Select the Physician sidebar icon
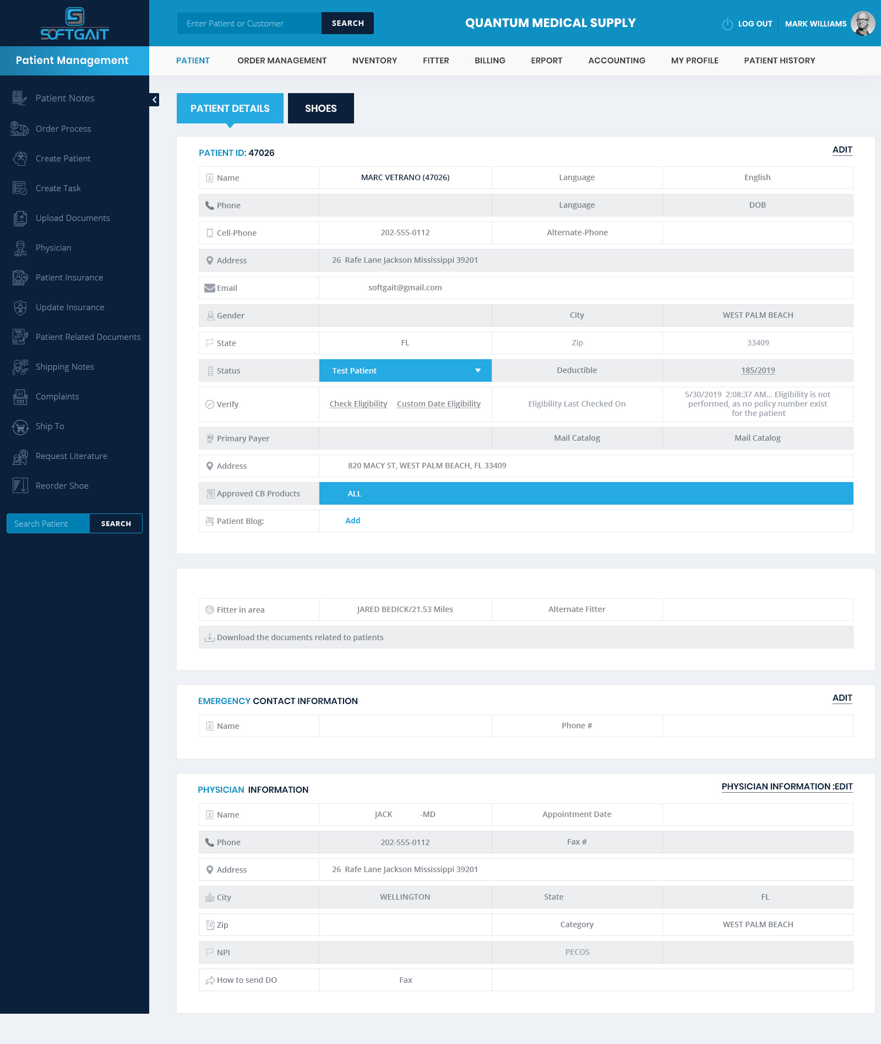Screen dimensions: 881x1044 (x=20, y=248)
